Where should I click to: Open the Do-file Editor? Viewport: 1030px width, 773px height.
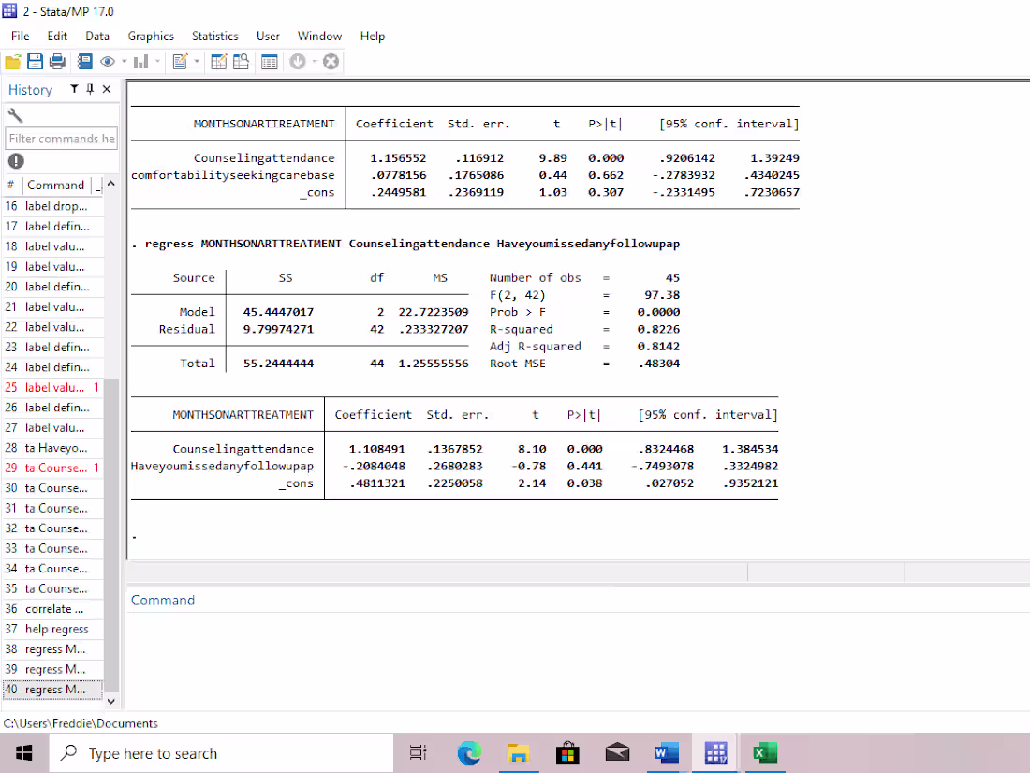click(181, 61)
